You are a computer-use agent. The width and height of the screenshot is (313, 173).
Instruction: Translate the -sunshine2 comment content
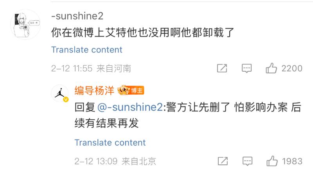click(86, 50)
